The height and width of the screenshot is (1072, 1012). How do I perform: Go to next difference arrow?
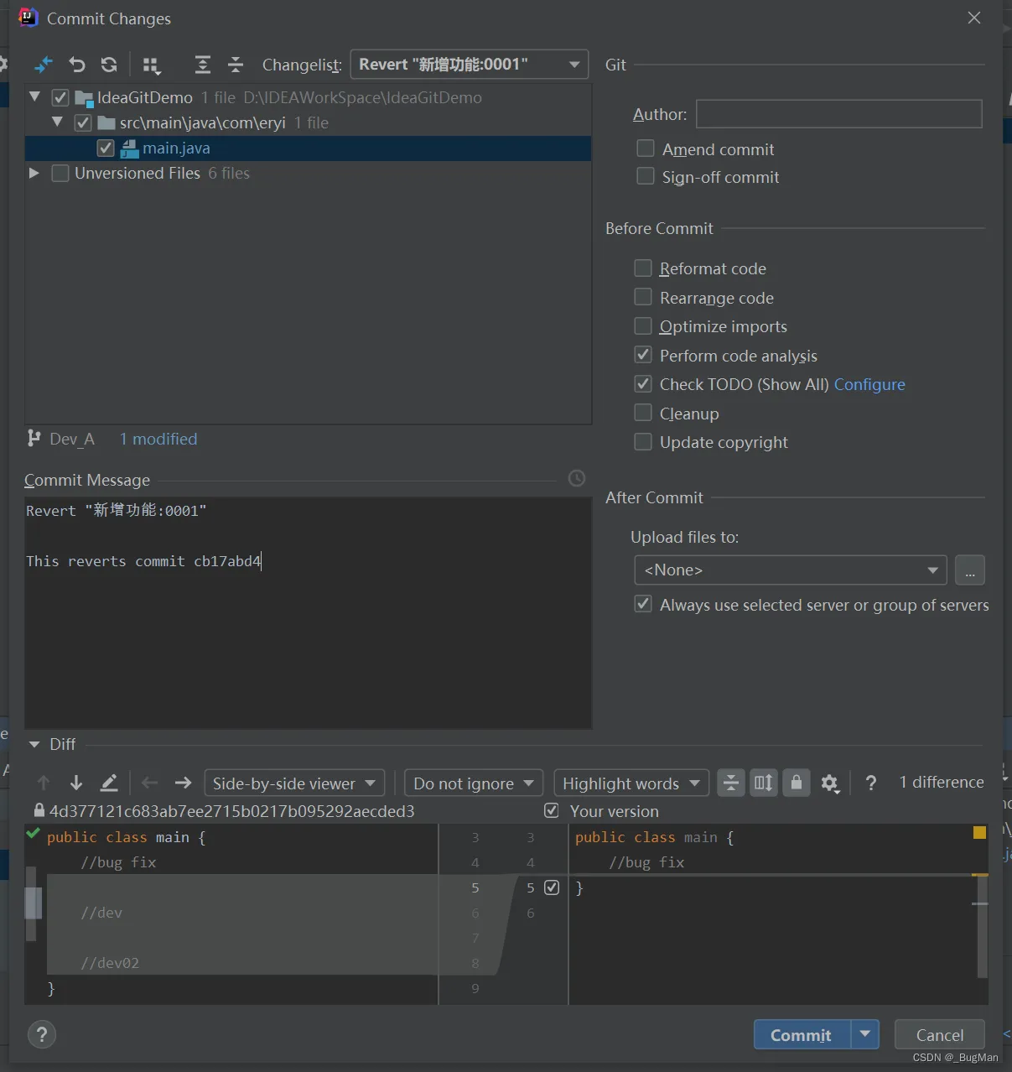coord(76,783)
